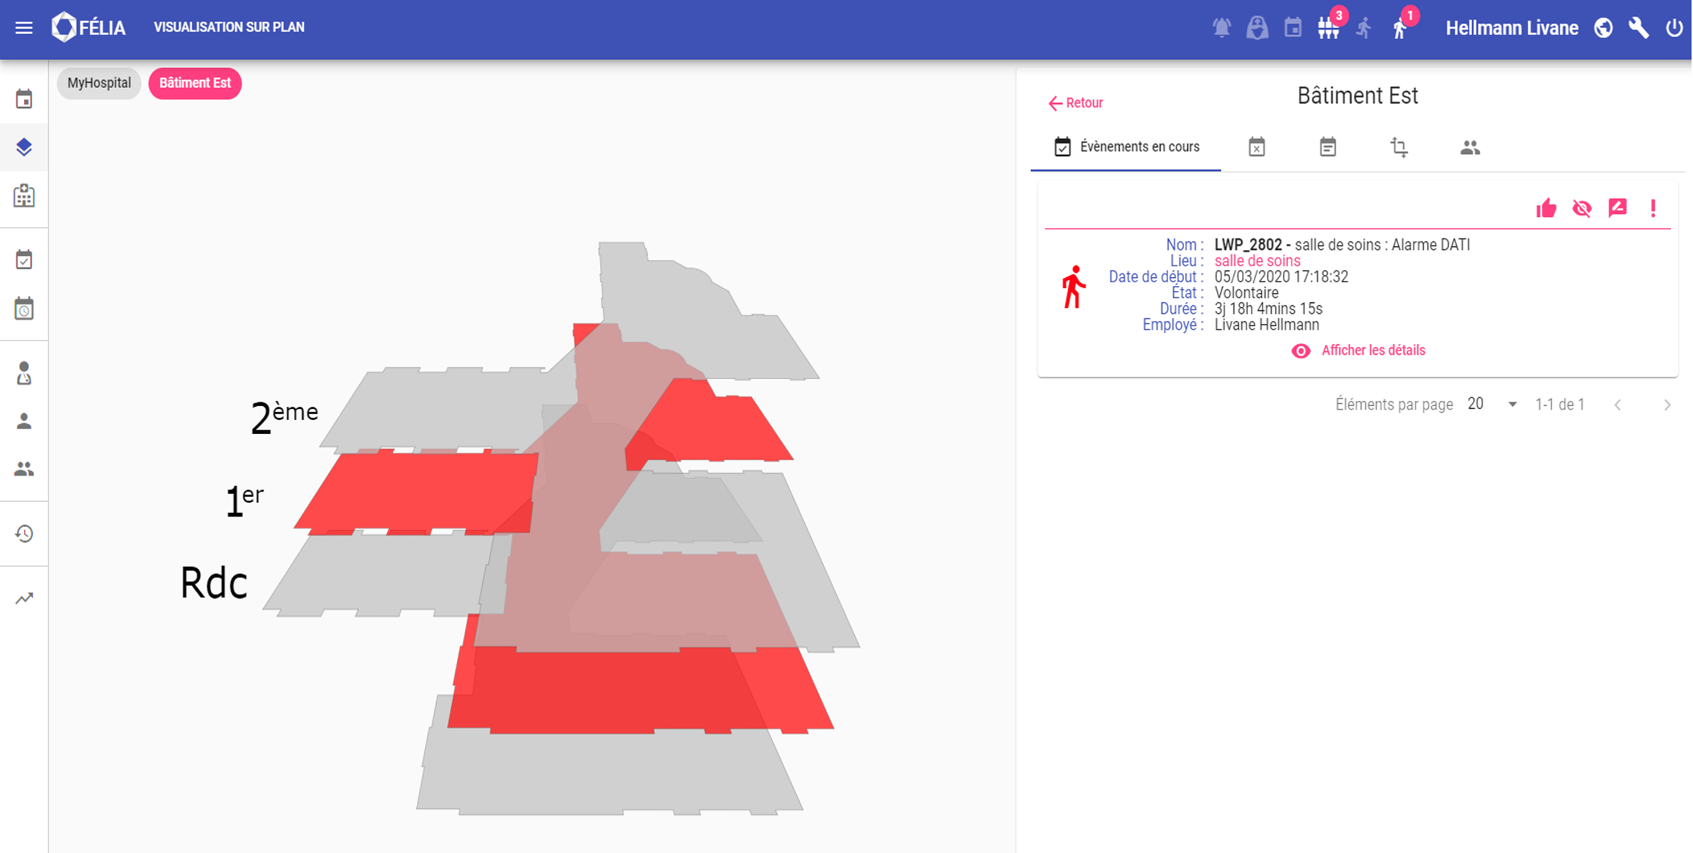Open group alerts icon with badge 3
Viewport: 1693px width, 853px height.
click(x=1328, y=29)
